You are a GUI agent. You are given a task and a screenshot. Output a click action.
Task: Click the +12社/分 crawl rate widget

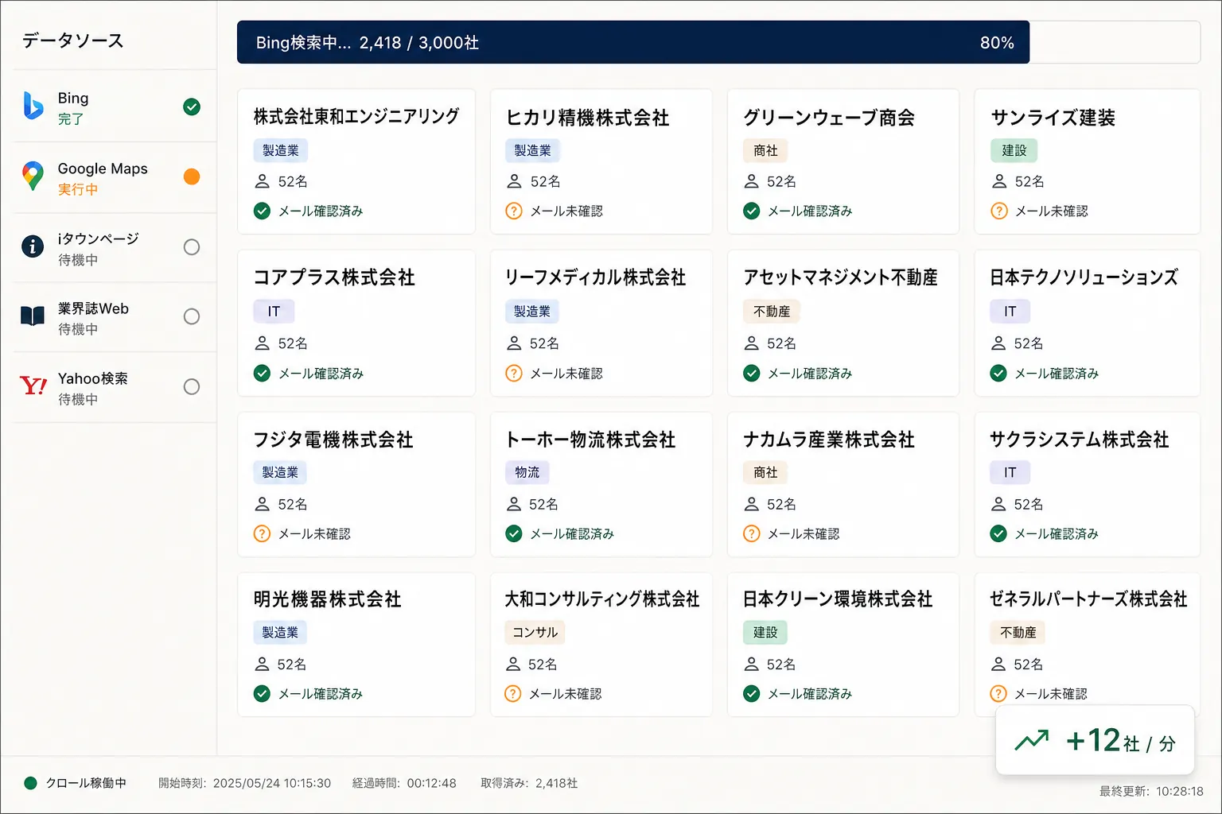coord(1095,740)
